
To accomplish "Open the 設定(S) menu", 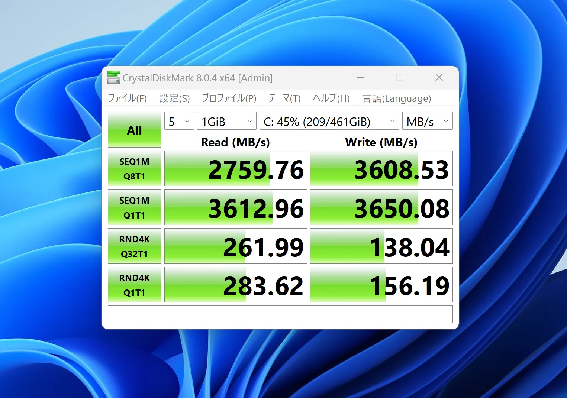I will [x=174, y=98].
